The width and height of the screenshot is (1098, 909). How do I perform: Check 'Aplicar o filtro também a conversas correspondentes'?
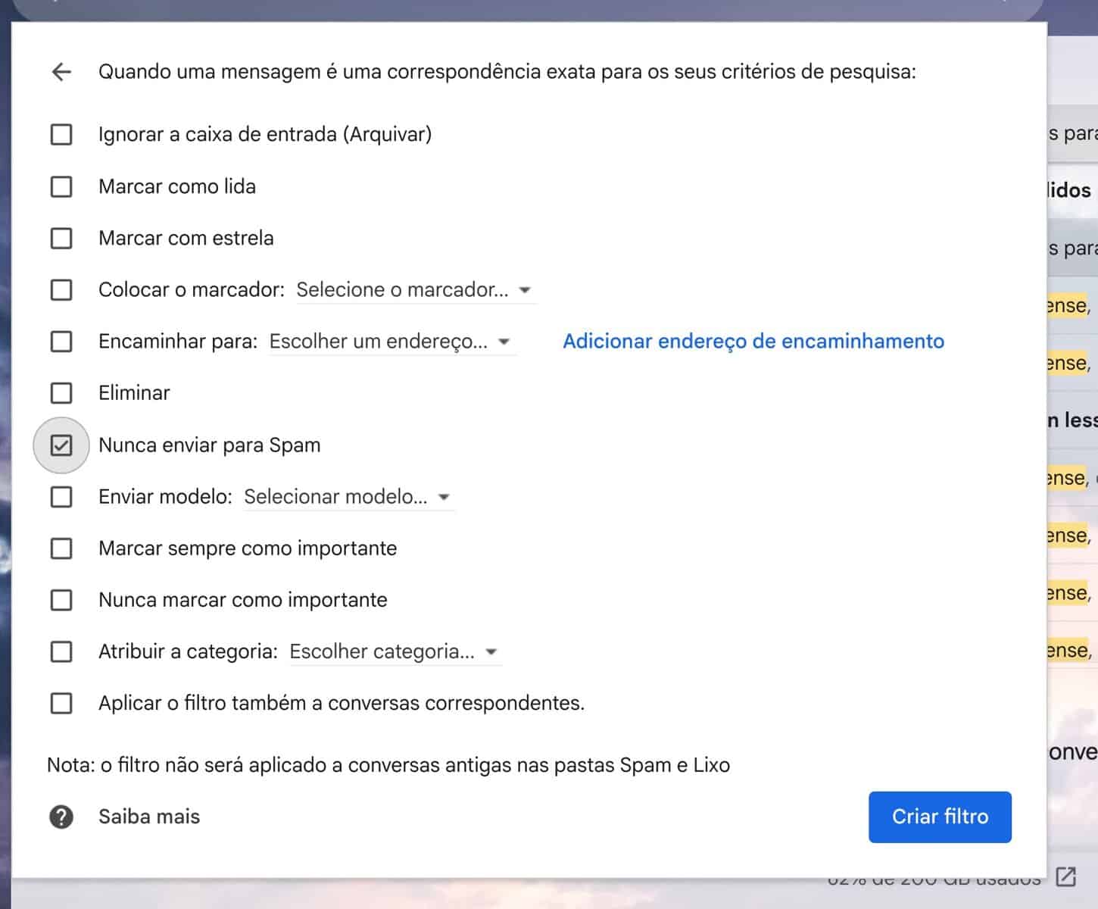(61, 703)
